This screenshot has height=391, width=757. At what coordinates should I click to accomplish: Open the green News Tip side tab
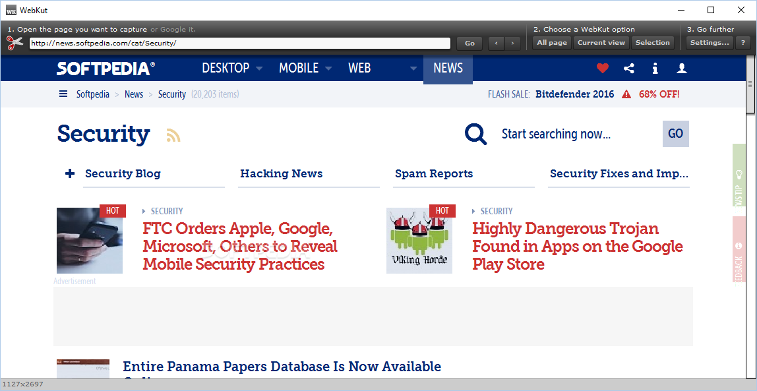pos(739,175)
